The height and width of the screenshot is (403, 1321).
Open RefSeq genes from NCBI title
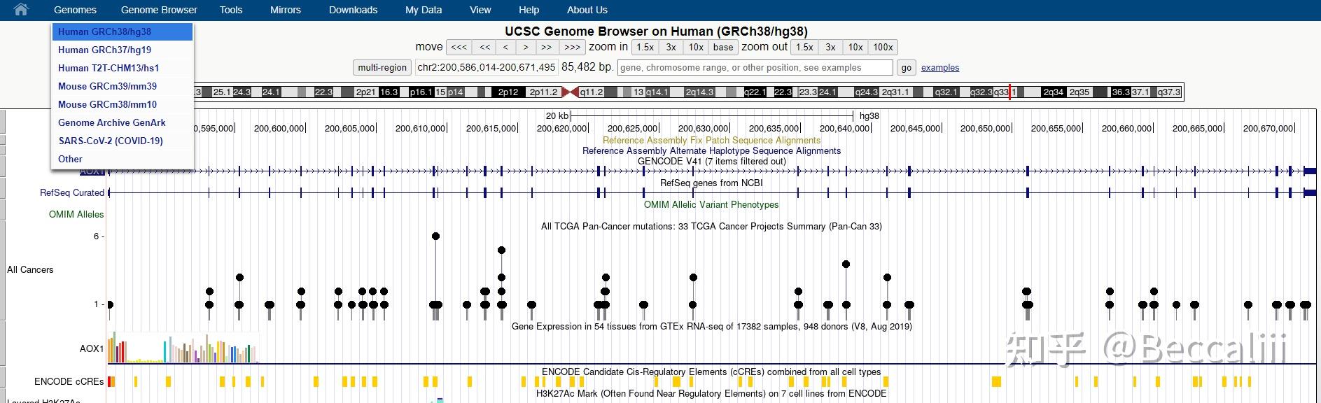pyautogui.click(x=711, y=183)
